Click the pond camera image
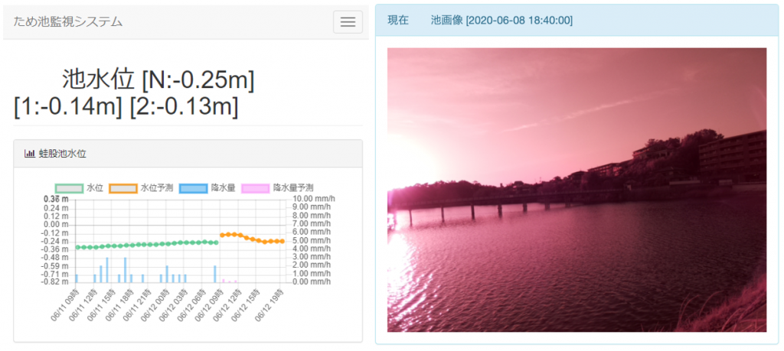The image size is (784, 351). click(577, 190)
